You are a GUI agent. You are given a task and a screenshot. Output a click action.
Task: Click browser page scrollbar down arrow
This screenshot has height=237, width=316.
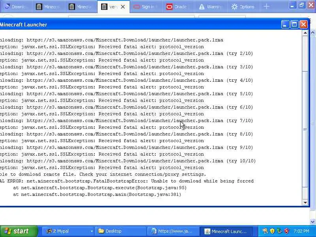click(312, 222)
